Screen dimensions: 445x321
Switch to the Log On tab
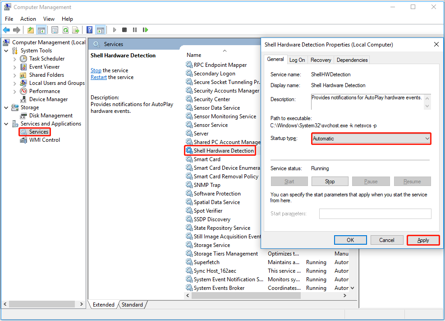click(297, 60)
